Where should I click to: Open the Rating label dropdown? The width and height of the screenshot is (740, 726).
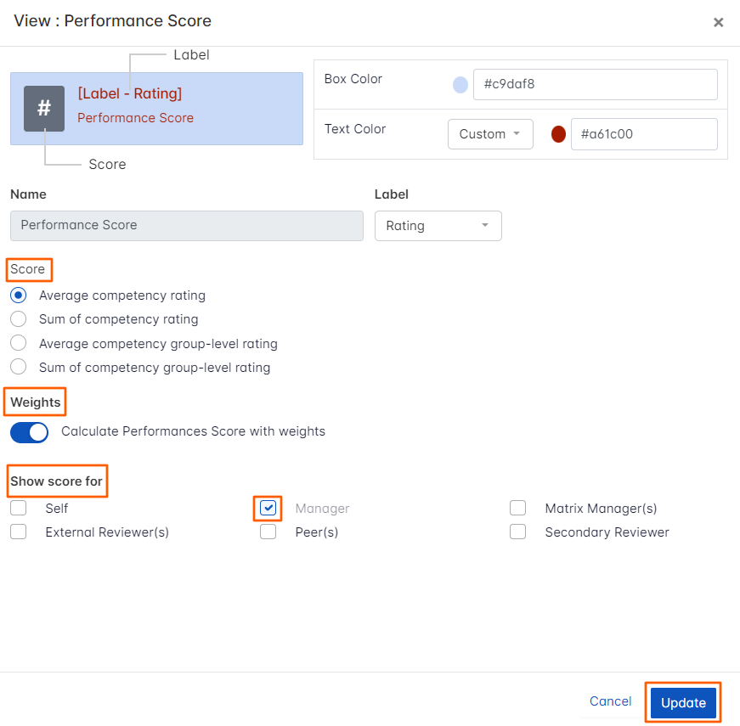438,226
